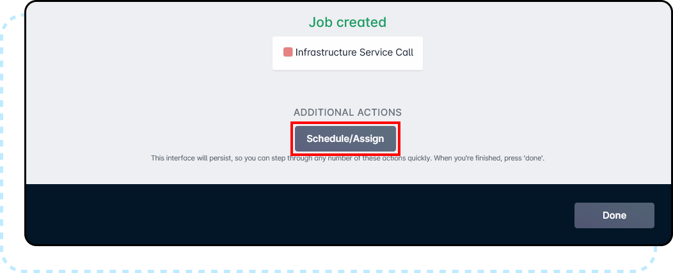Click the word Assign on the action button
The width and height of the screenshot is (673, 273).
pos(370,139)
